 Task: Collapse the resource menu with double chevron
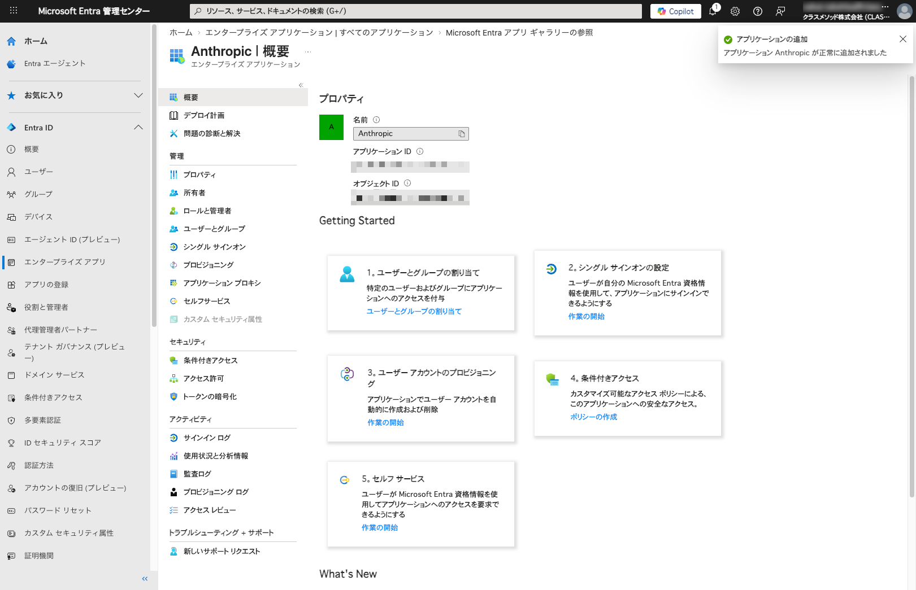301,85
